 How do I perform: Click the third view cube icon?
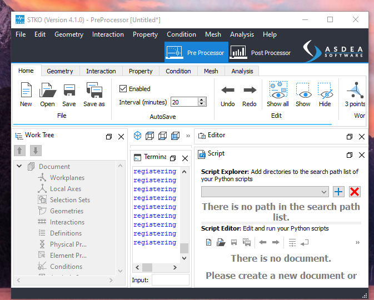pos(163,136)
